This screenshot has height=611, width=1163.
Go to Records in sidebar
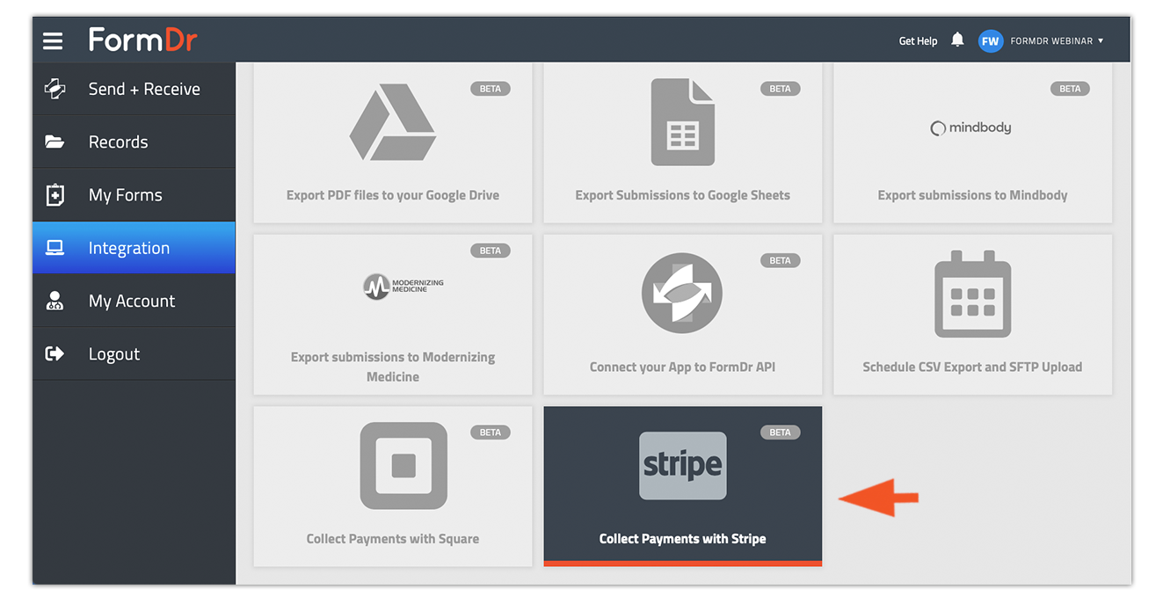[x=134, y=142]
